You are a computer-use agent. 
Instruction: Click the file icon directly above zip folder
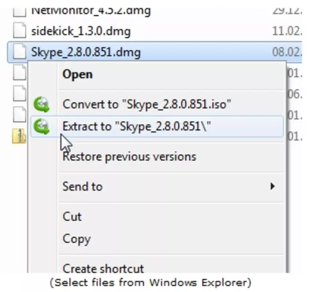click(19, 115)
